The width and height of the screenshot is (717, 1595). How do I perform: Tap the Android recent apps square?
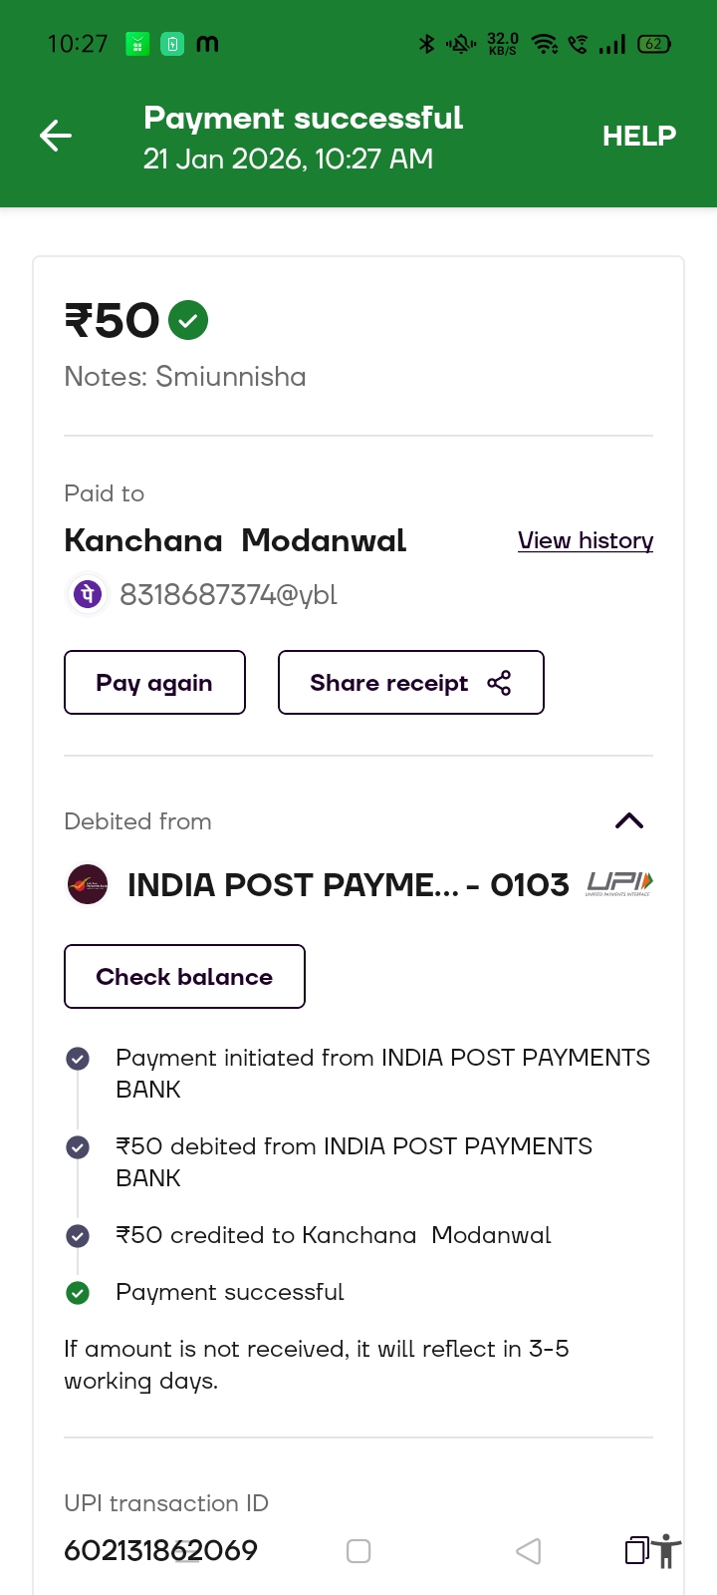coord(358,1551)
